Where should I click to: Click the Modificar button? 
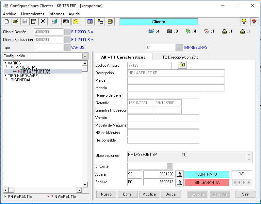(x=150, y=194)
